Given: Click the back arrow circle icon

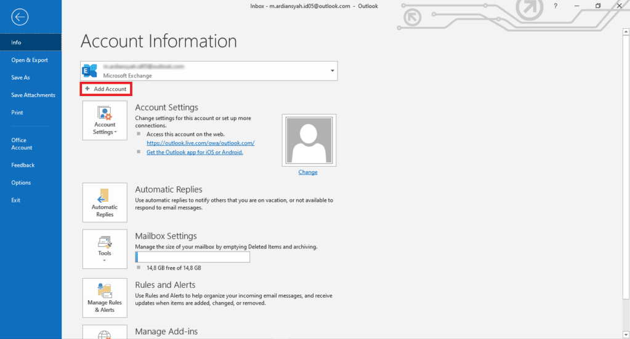Looking at the screenshot, I should (x=20, y=17).
